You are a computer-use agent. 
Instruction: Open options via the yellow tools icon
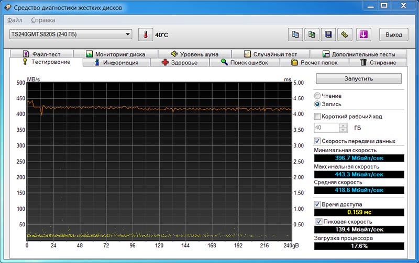345,35
